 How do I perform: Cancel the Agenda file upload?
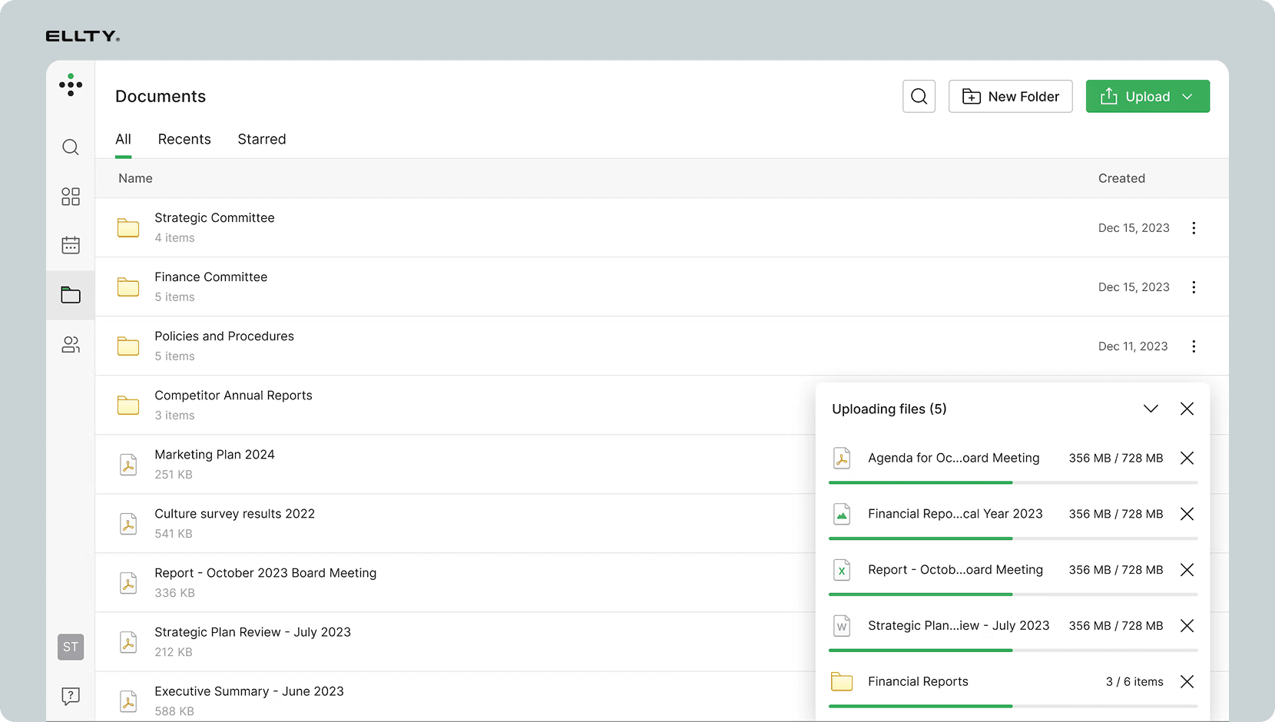pyautogui.click(x=1187, y=458)
